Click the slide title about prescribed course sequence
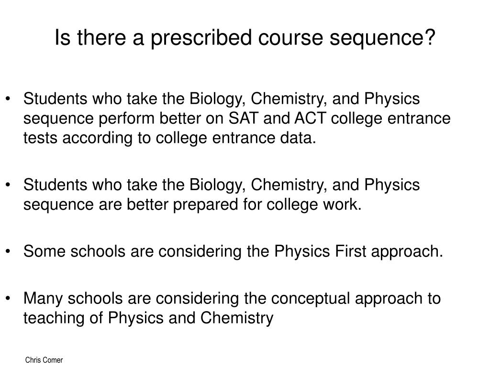Viewport: 490px width, 367px height. pyautogui.click(x=245, y=38)
